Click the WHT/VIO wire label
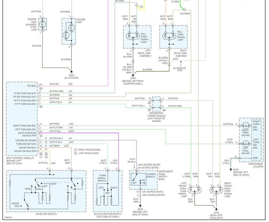Viewport: 269px width, 222px height. coord(54,84)
